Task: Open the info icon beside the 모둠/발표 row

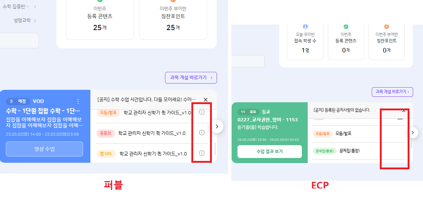Action: click(202, 112)
